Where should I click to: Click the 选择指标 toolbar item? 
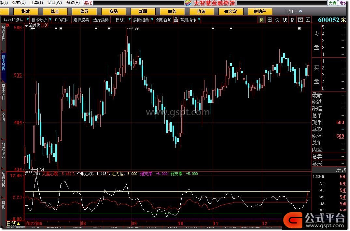101,20
